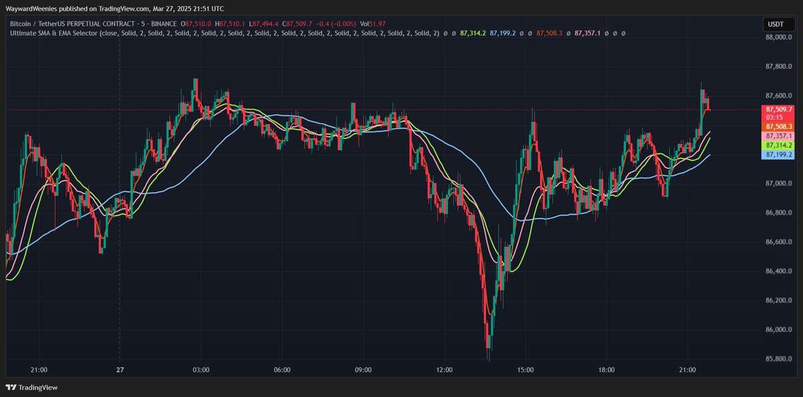This screenshot has height=397, width=803.
Task: Click the TradingView logo at bottom left
Action: tap(30, 387)
